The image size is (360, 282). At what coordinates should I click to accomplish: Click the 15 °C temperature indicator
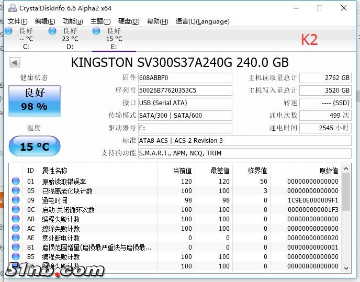pos(35,146)
